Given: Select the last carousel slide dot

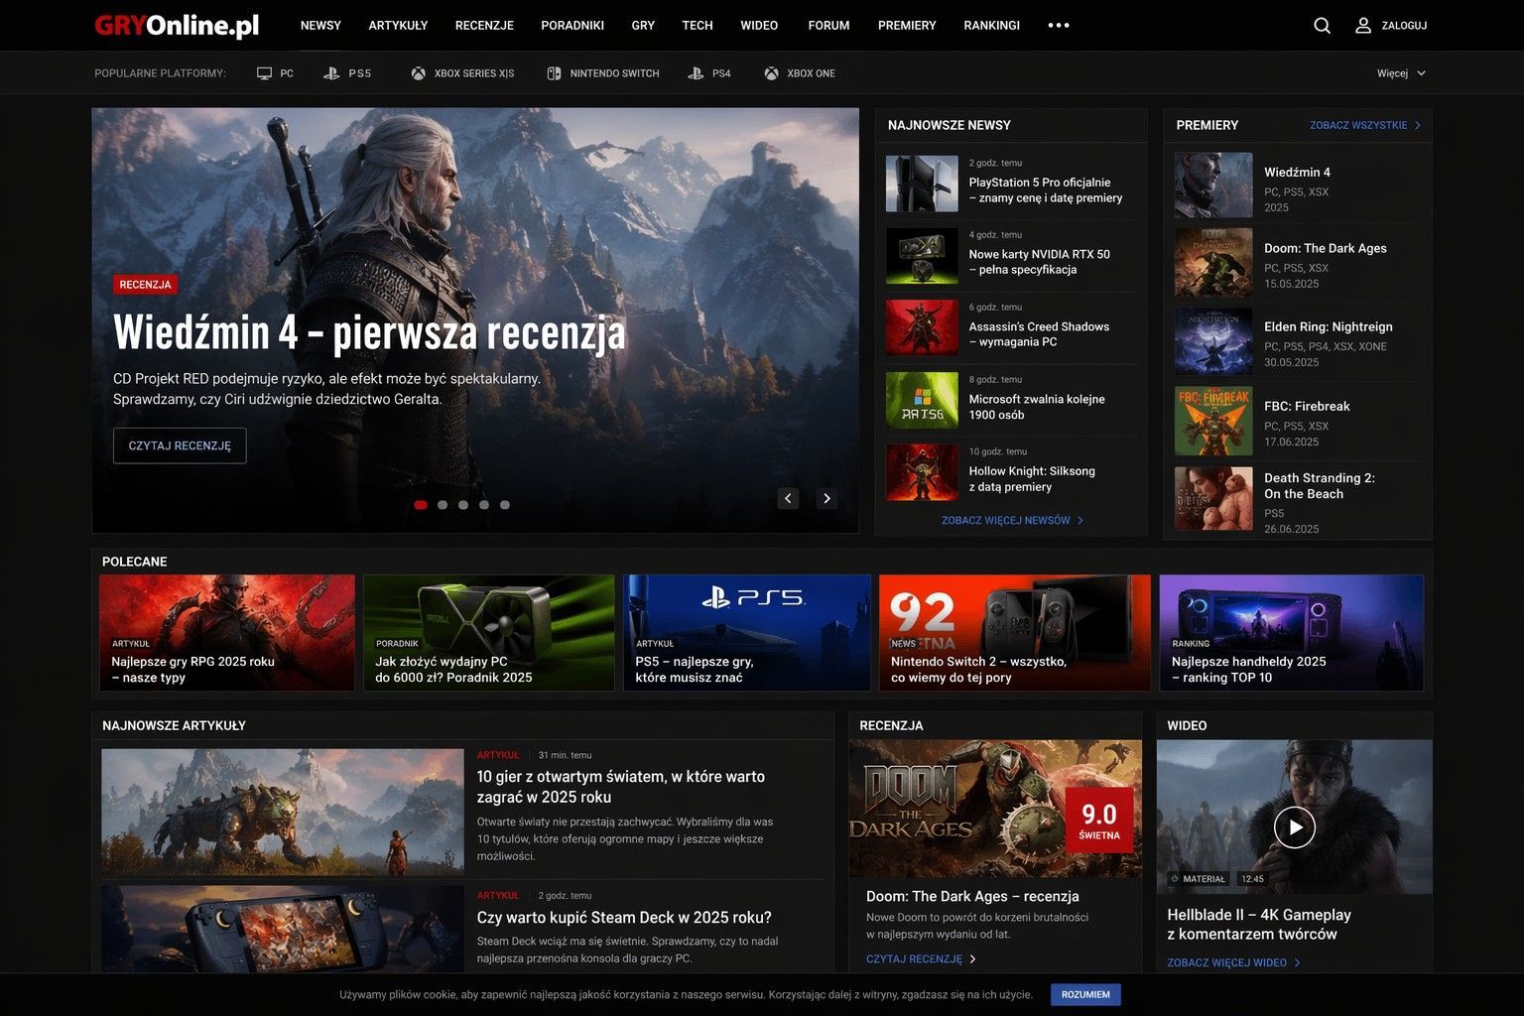Looking at the screenshot, I should [x=505, y=505].
